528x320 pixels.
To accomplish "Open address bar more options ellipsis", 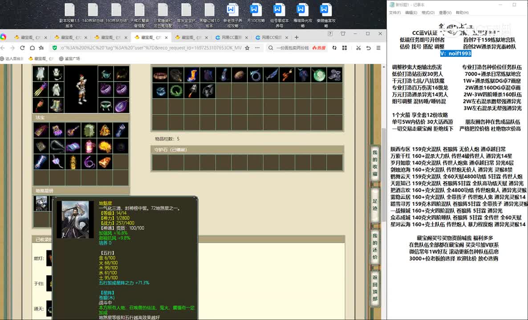I will coord(257,48).
